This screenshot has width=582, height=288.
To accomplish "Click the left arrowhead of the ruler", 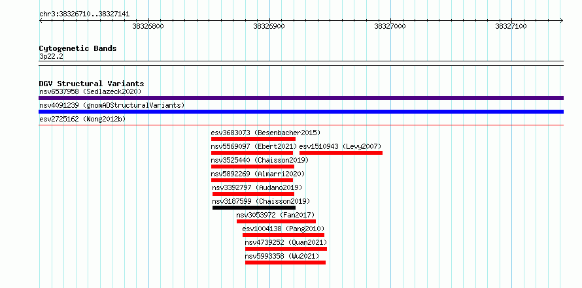I will coord(41,20).
